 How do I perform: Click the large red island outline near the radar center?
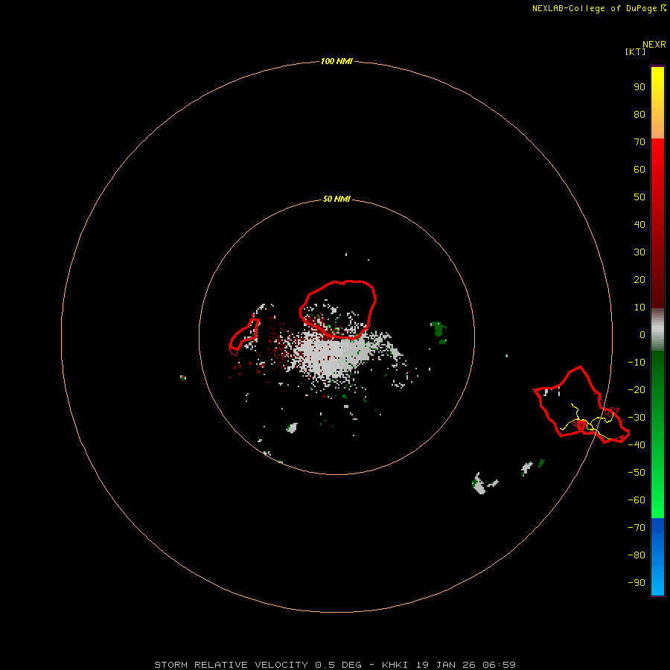(337, 310)
